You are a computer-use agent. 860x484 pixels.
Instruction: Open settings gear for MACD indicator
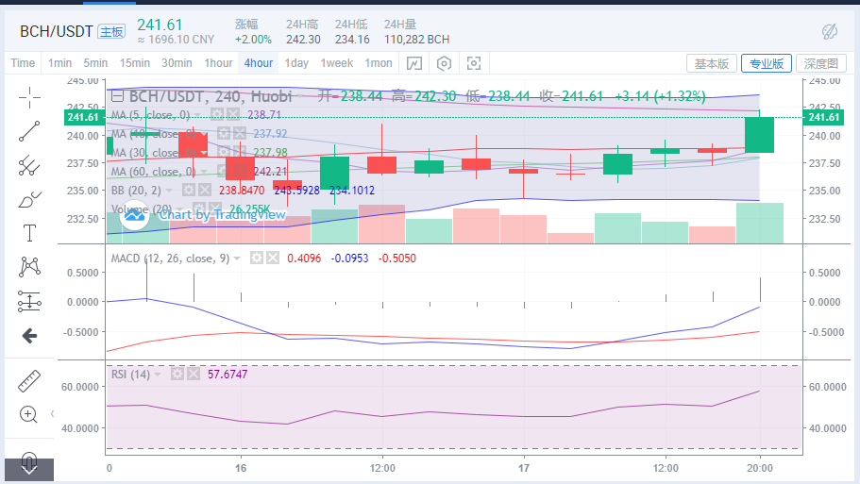pos(257,258)
